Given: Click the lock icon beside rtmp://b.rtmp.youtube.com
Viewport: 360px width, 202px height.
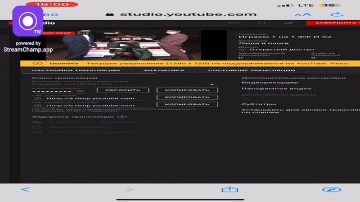Looking at the screenshot, I should point(38,105).
